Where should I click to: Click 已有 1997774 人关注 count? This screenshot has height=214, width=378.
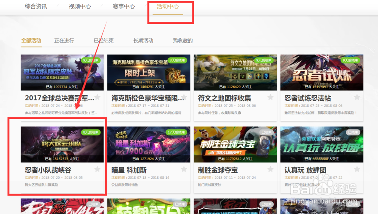(x=62, y=87)
